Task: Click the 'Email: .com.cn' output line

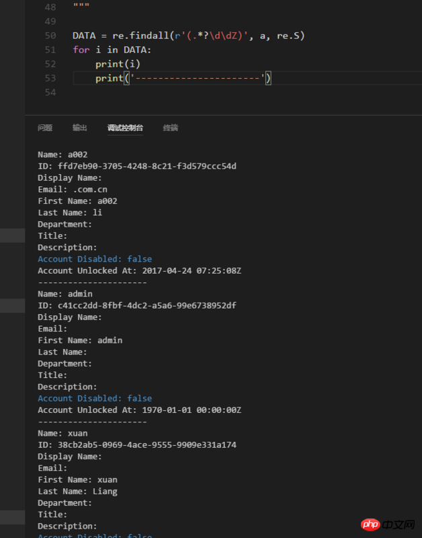Action: (73, 190)
